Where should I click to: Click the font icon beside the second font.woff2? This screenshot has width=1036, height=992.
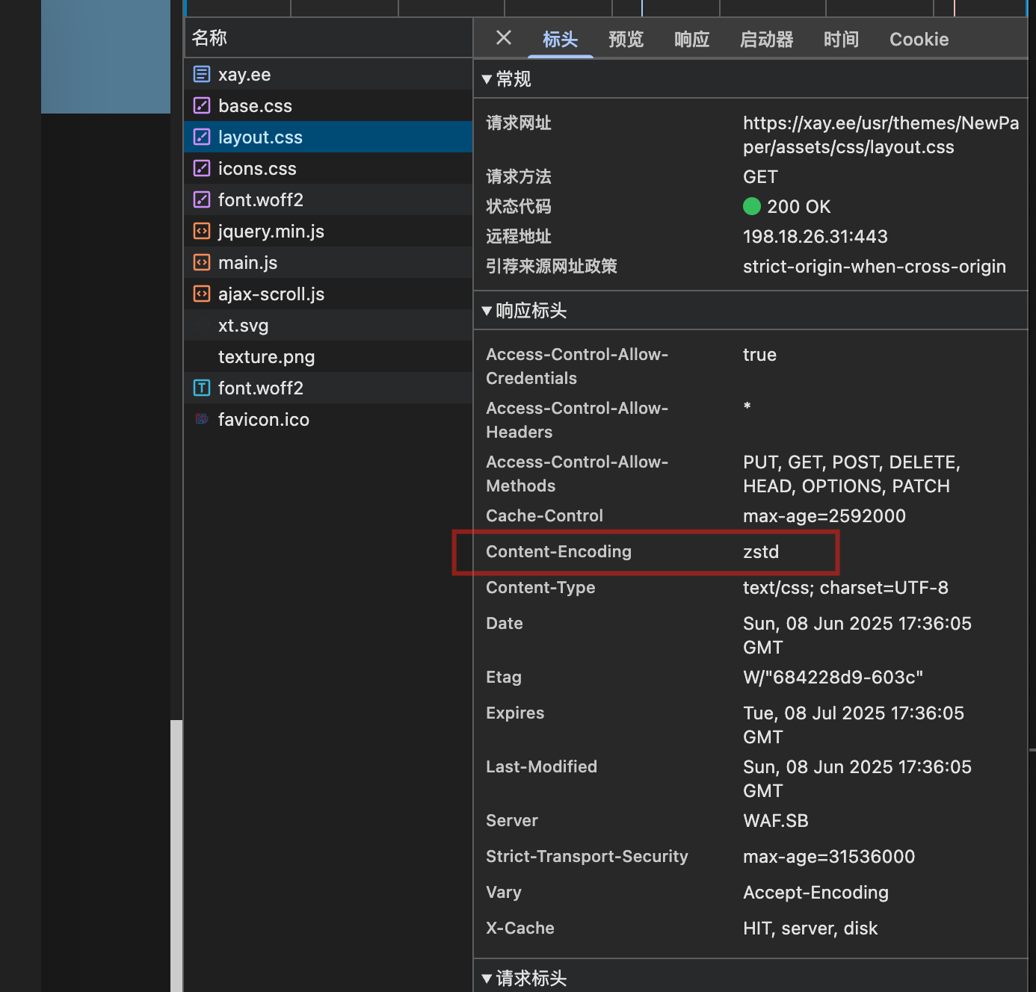[202, 388]
